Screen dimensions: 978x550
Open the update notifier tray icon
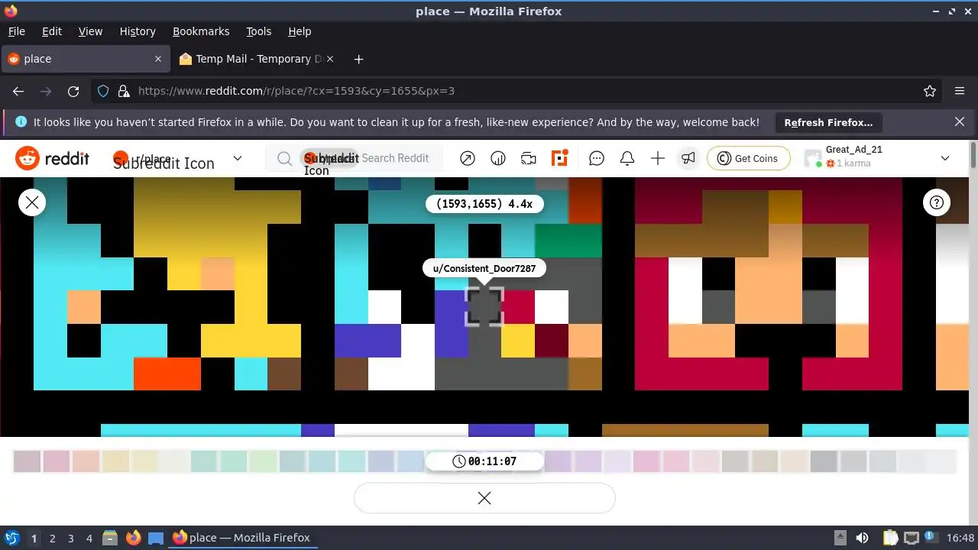point(931,538)
